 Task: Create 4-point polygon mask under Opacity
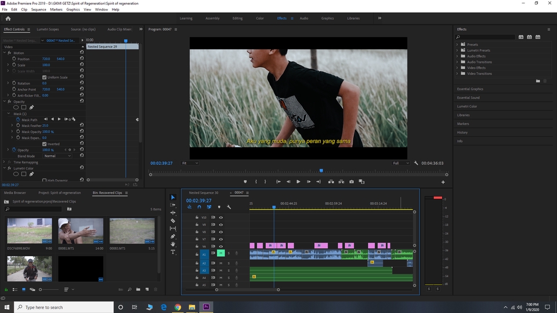24,107
